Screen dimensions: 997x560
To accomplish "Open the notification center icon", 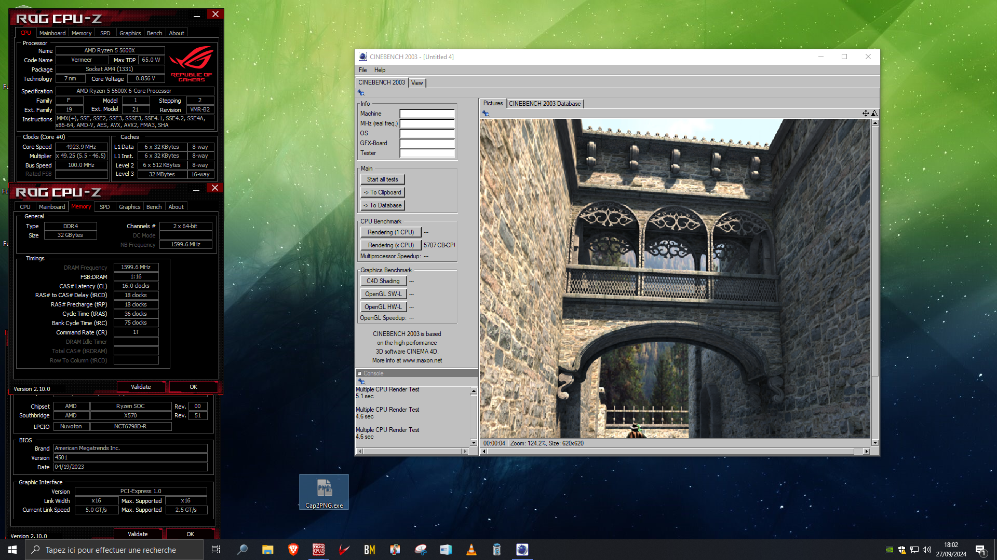I will click(980, 550).
